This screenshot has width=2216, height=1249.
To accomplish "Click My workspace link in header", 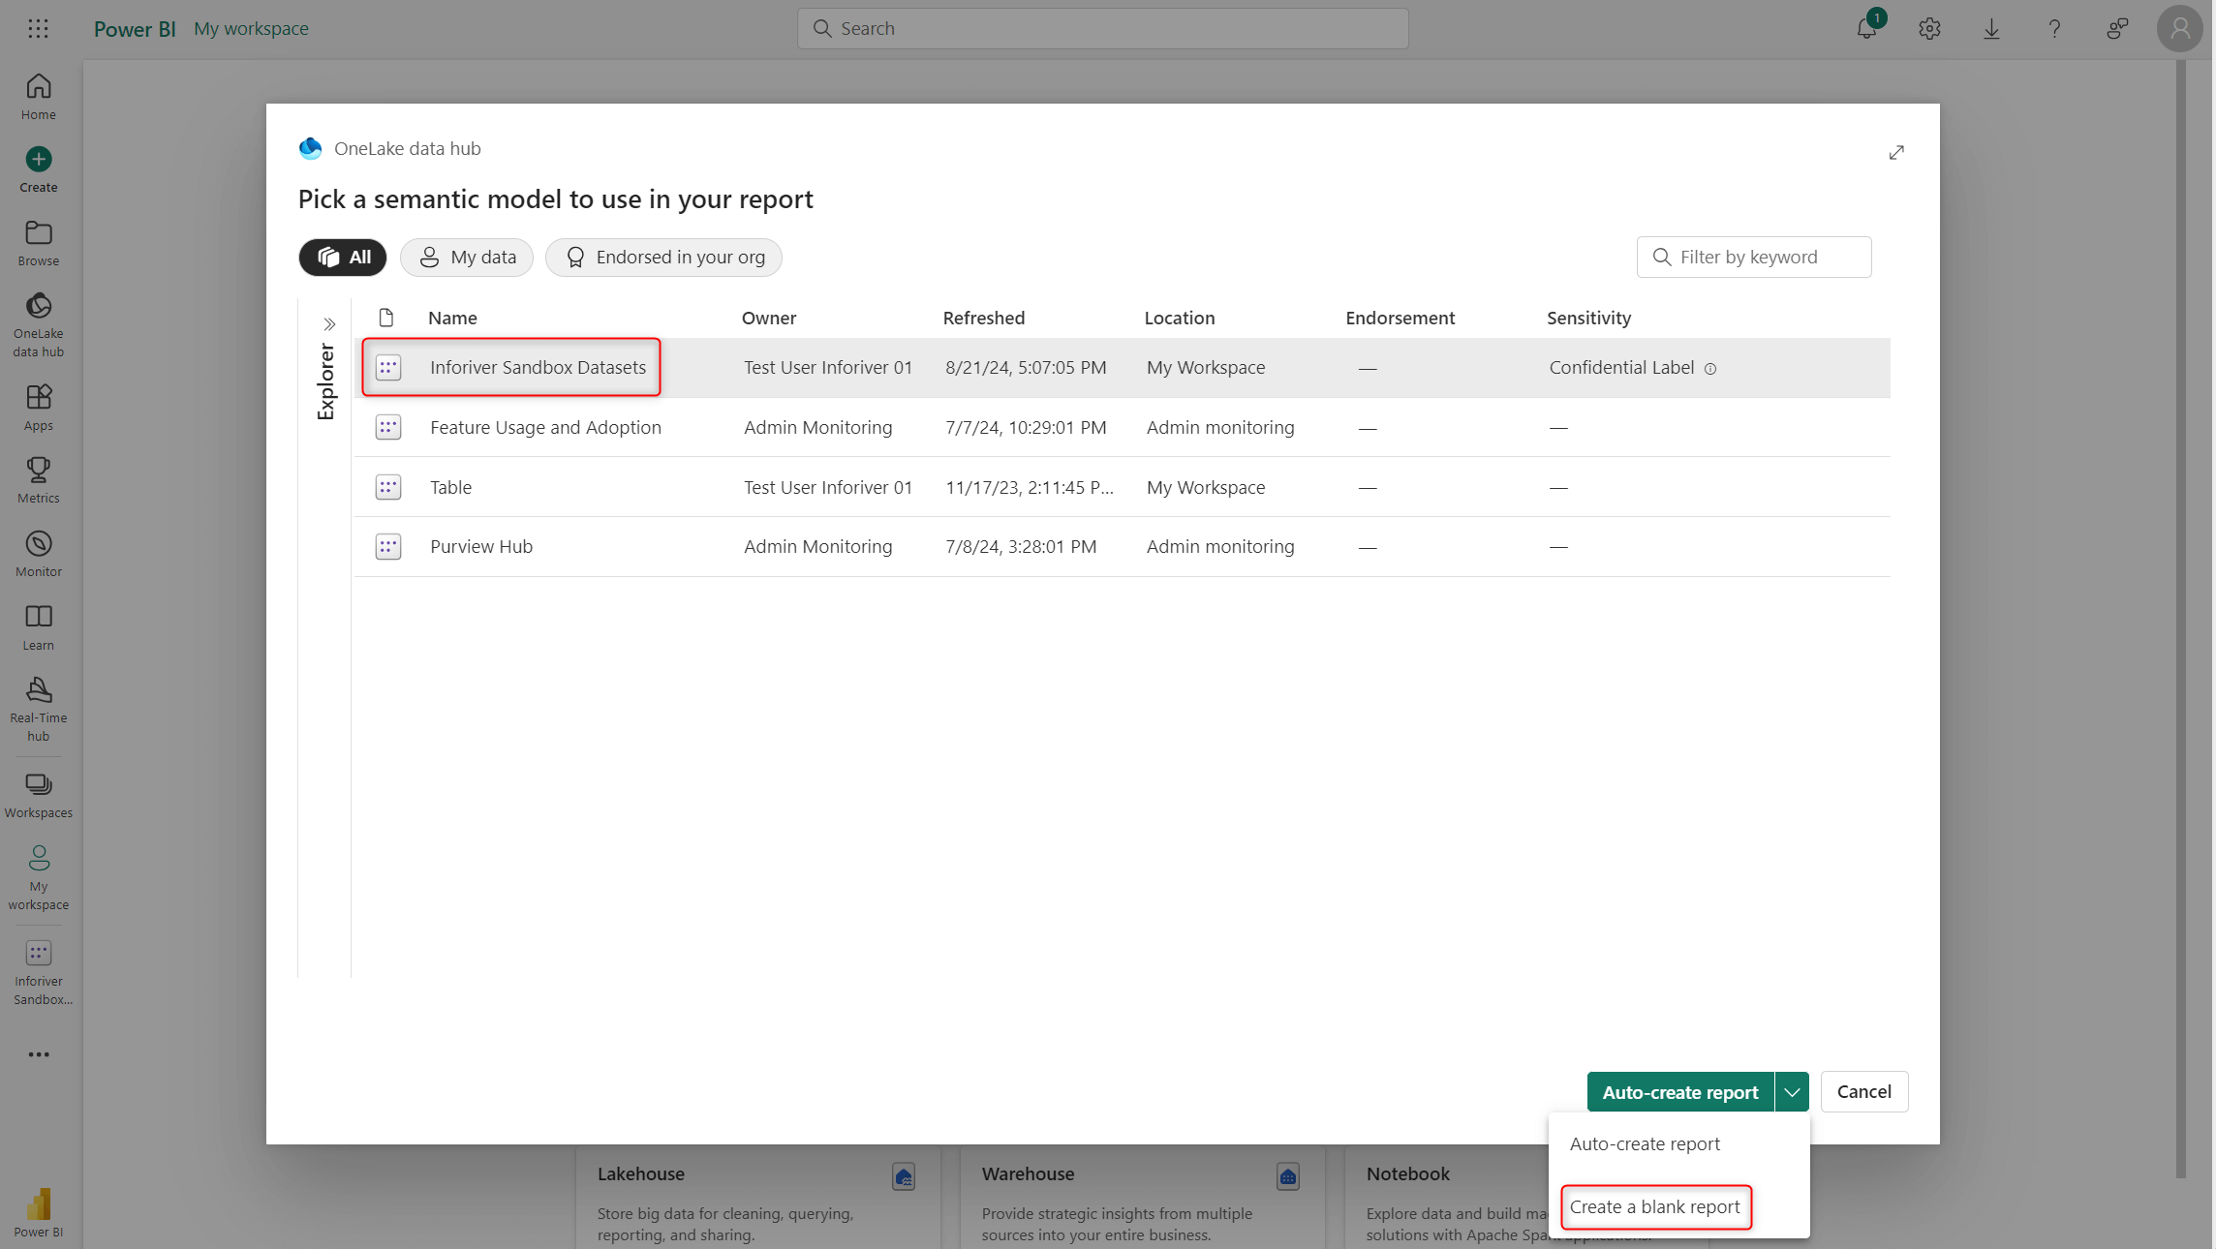I will point(251,28).
